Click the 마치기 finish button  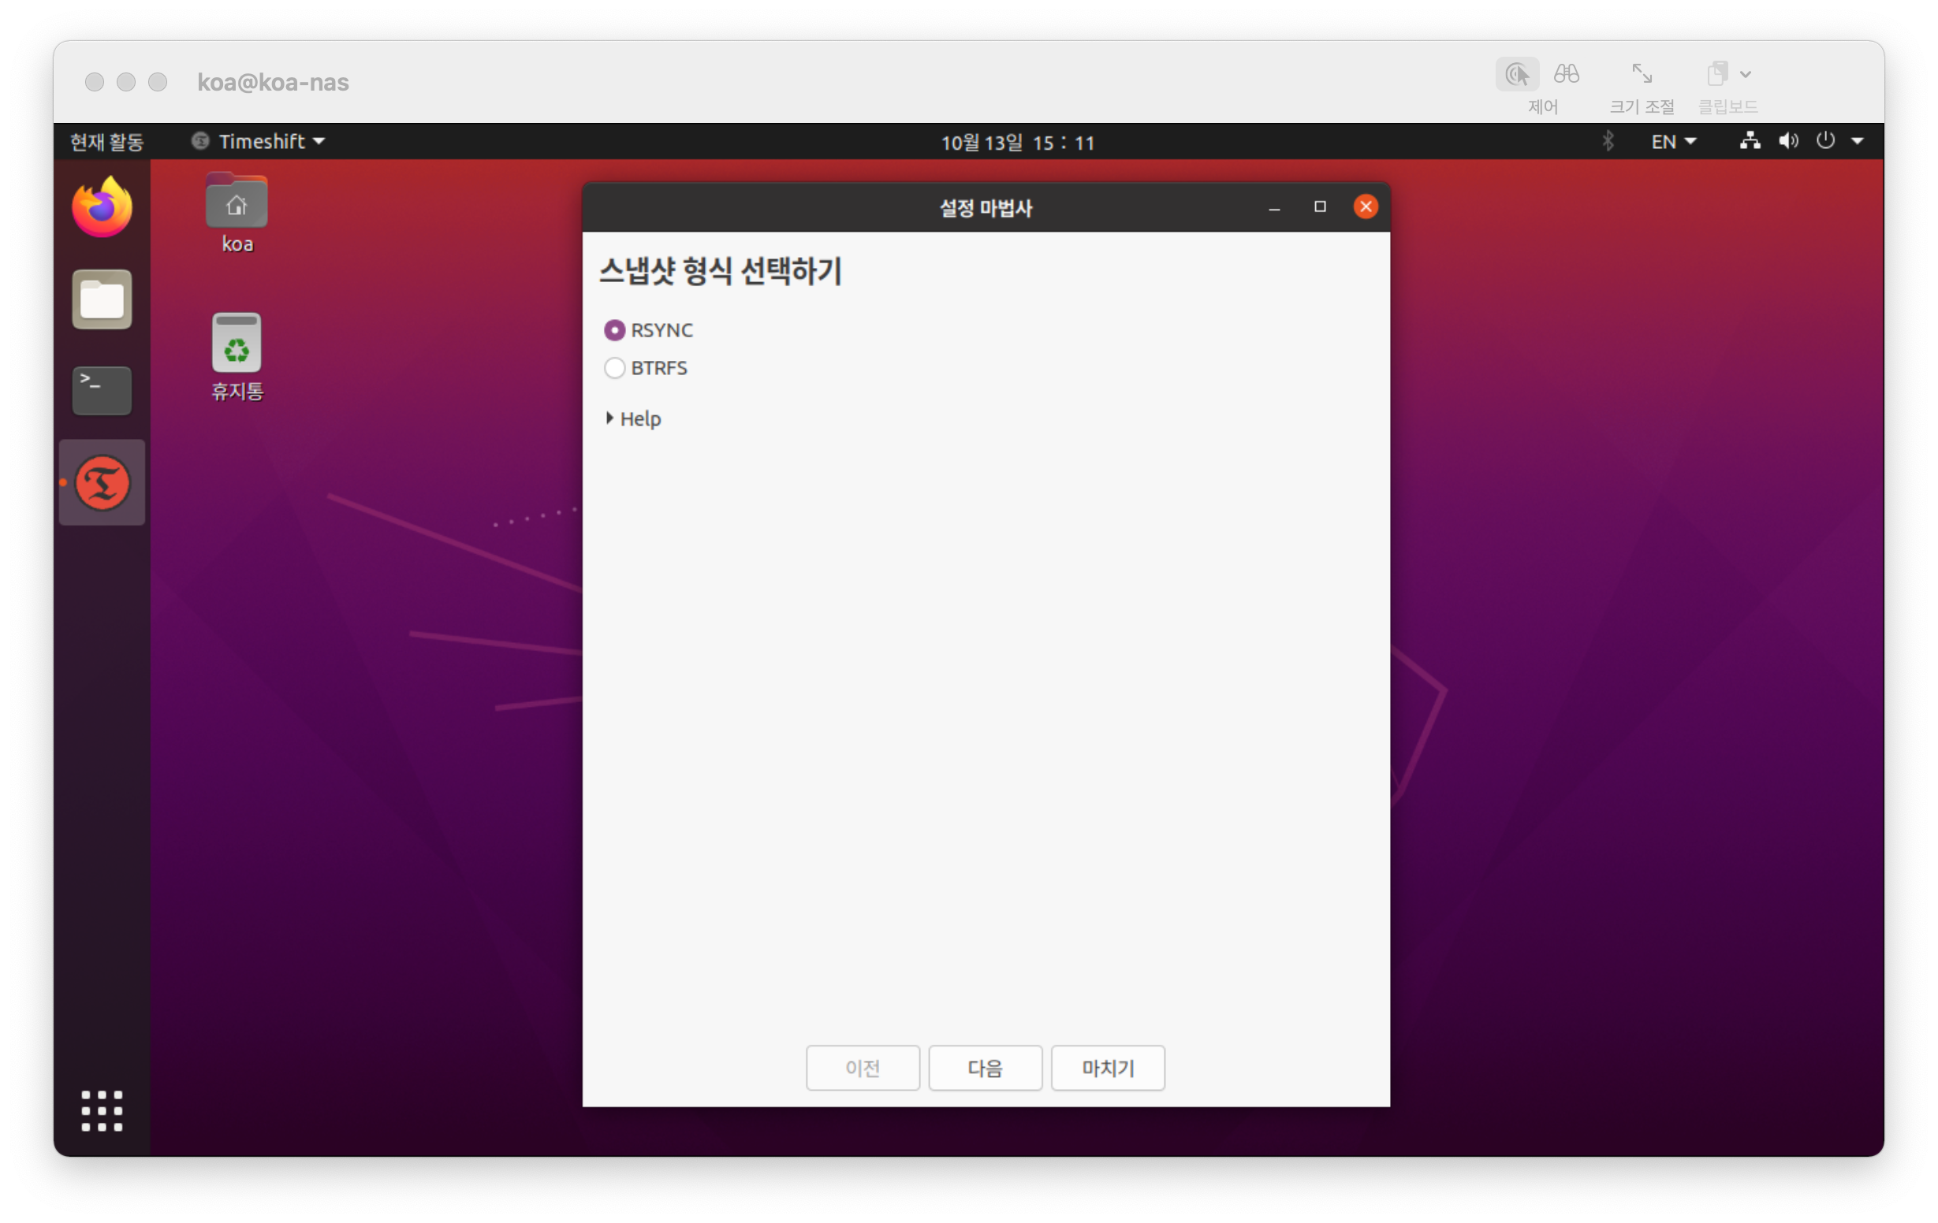[1108, 1069]
